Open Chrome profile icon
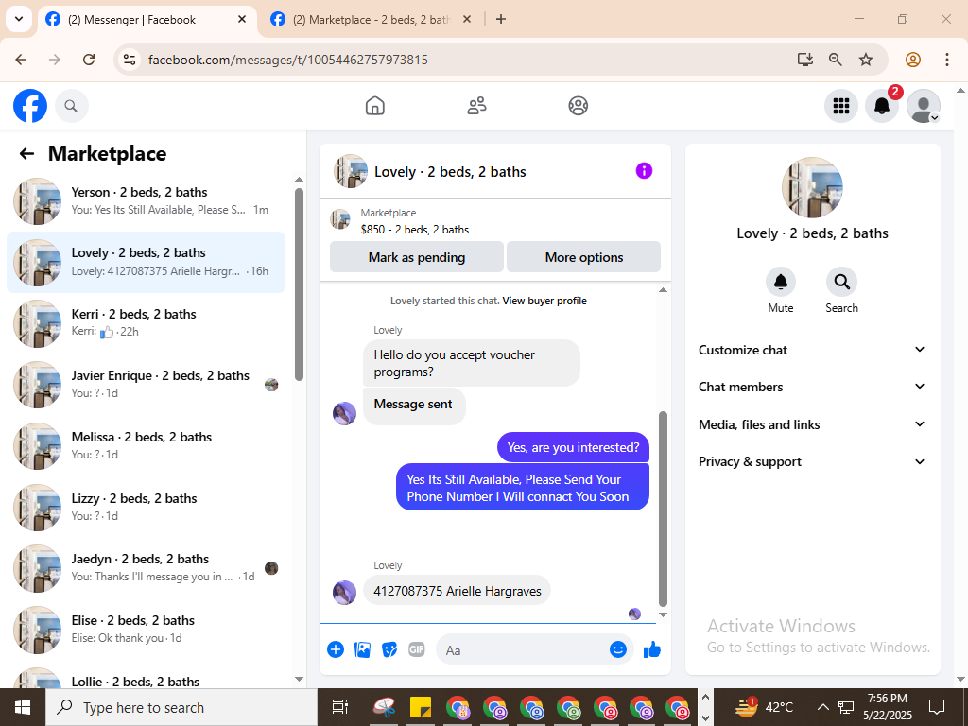The image size is (968, 726). [x=913, y=60]
